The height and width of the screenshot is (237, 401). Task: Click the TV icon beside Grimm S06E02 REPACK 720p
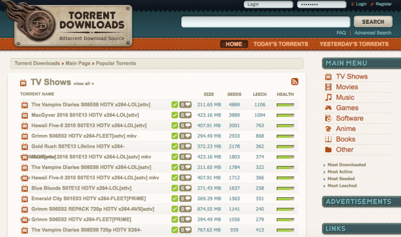pyautogui.click(x=25, y=209)
